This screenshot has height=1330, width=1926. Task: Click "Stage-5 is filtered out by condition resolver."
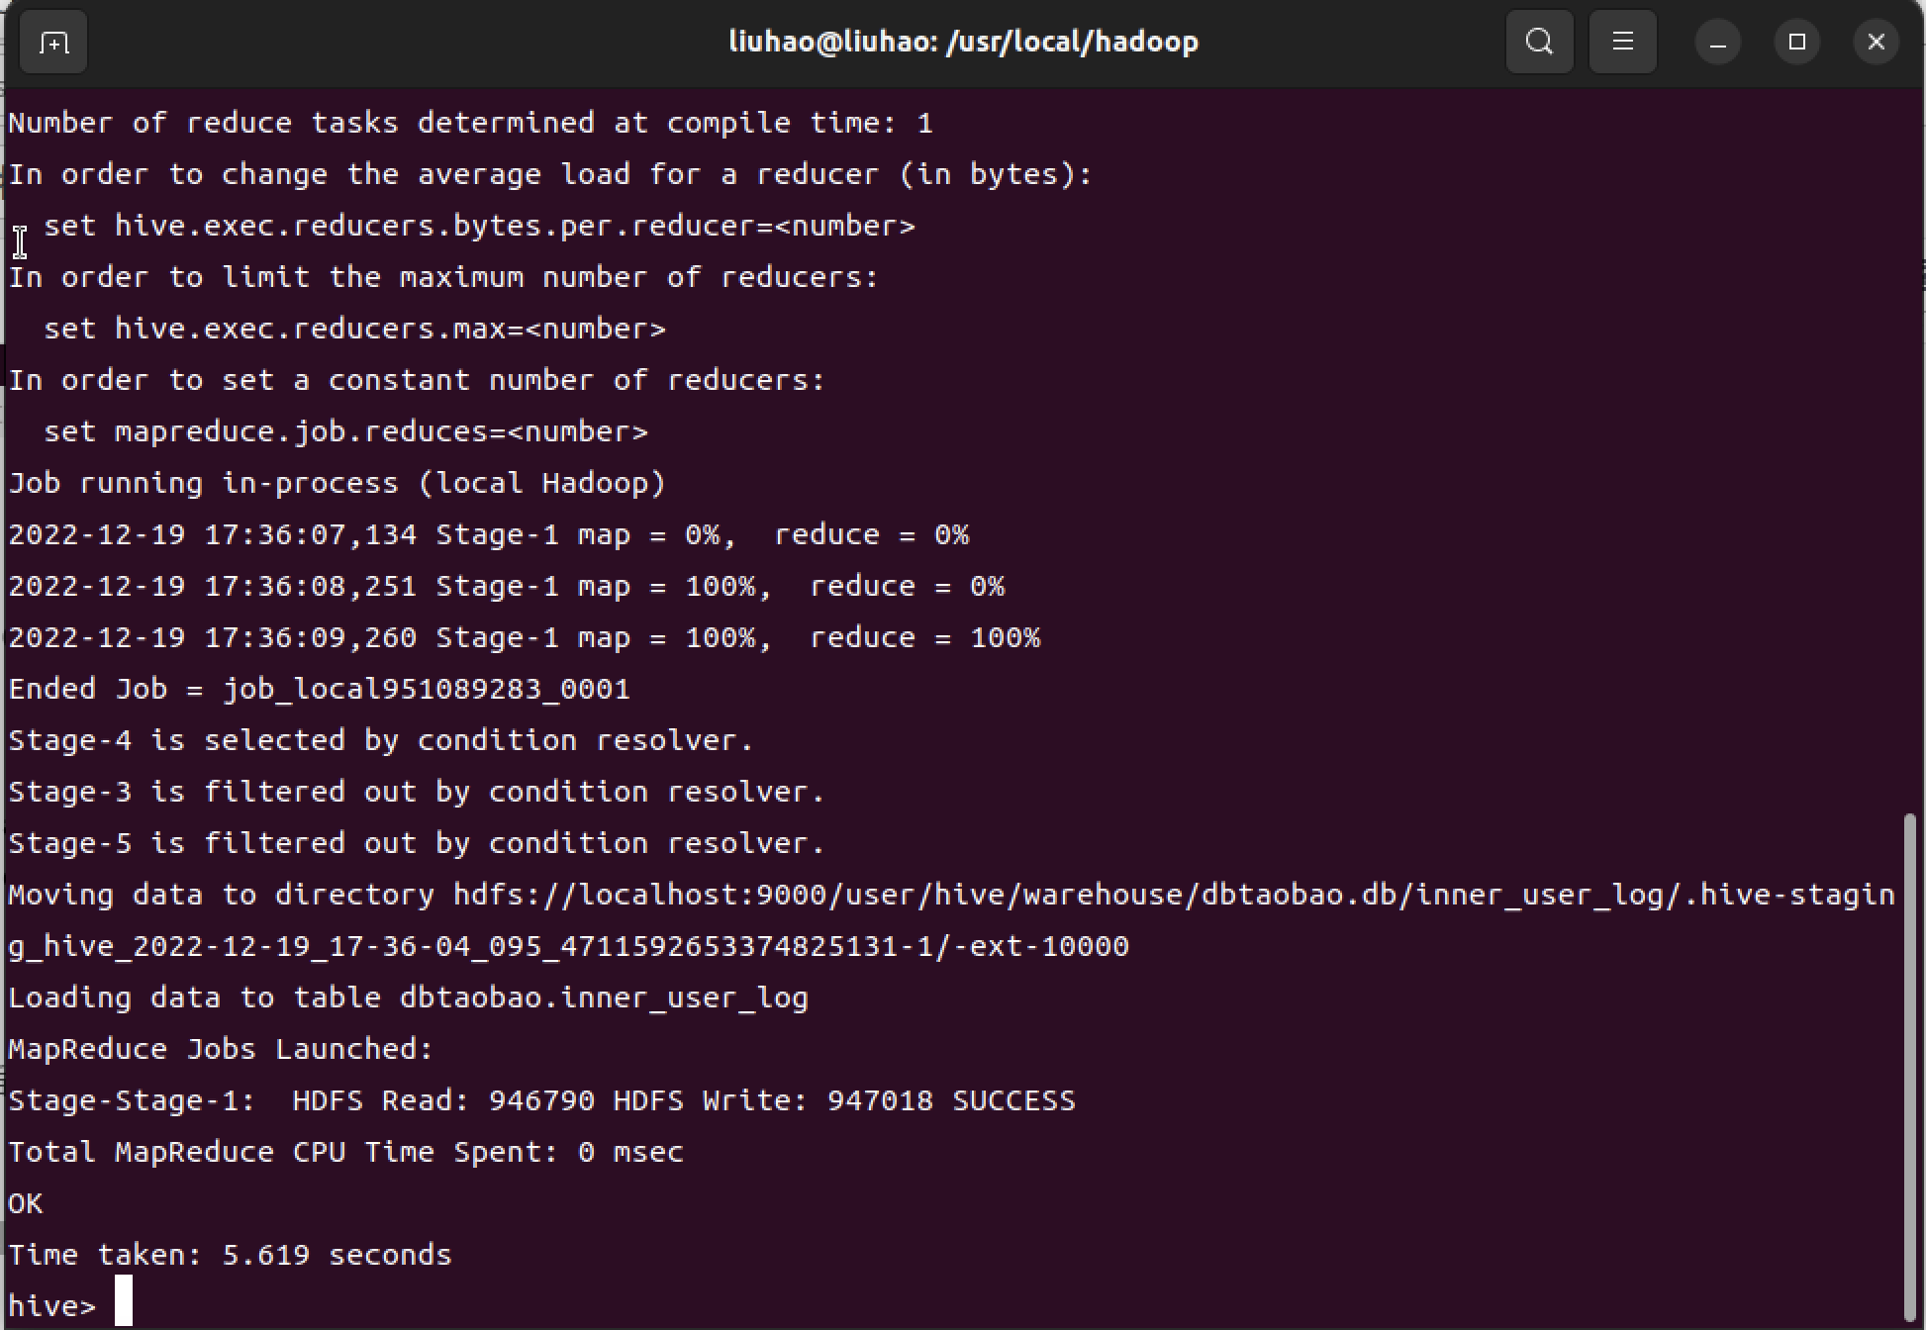coord(417,843)
